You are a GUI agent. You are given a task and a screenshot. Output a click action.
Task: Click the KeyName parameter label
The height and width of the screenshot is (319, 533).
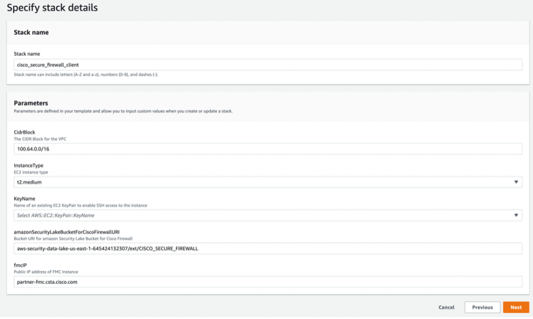tap(25, 198)
